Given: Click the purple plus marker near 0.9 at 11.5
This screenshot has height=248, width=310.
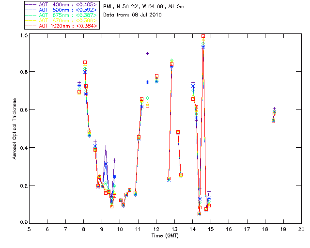Looking at the screenshot, I should click(148, 53).
